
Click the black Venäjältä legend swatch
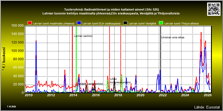coord(125,23)
